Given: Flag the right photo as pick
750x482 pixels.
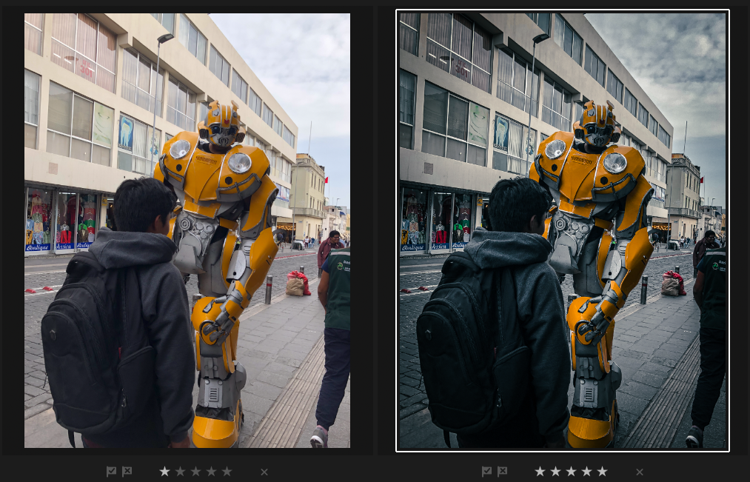Looking at the screenshot, I should [486, 472].
